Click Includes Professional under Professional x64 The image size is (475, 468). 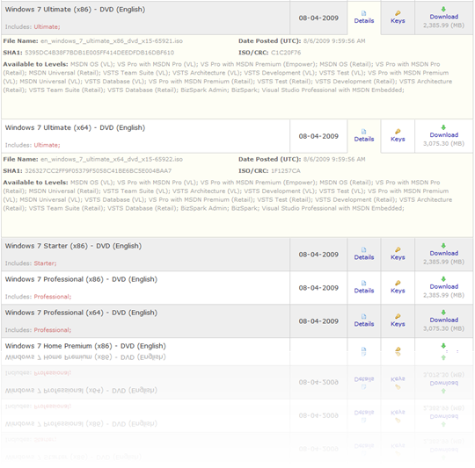(x=38, y=329)
